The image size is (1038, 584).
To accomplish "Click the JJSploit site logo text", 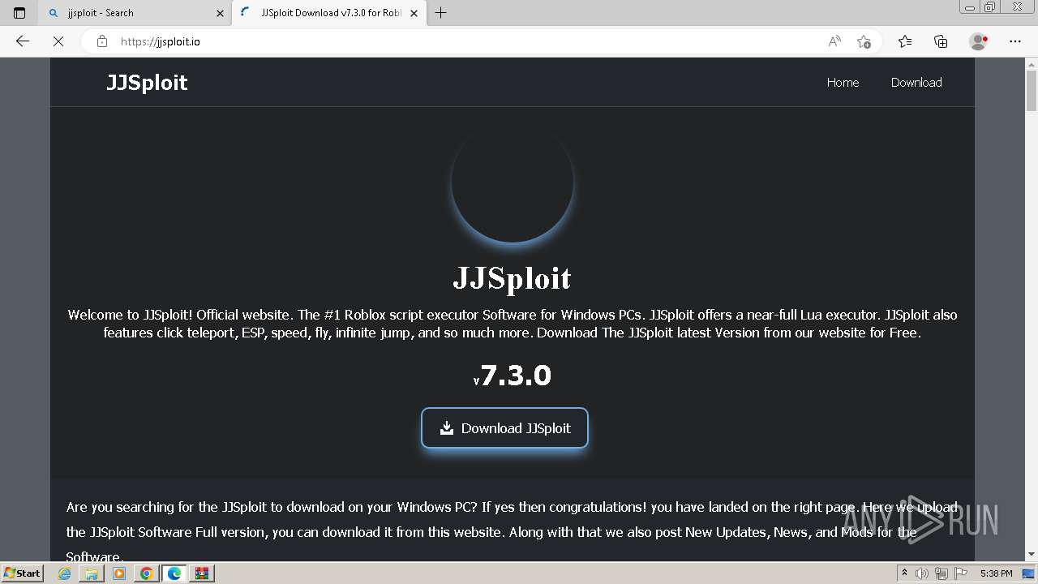I will 147,82.
